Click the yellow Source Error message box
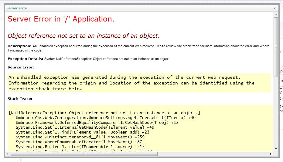 tap(139, 83)
